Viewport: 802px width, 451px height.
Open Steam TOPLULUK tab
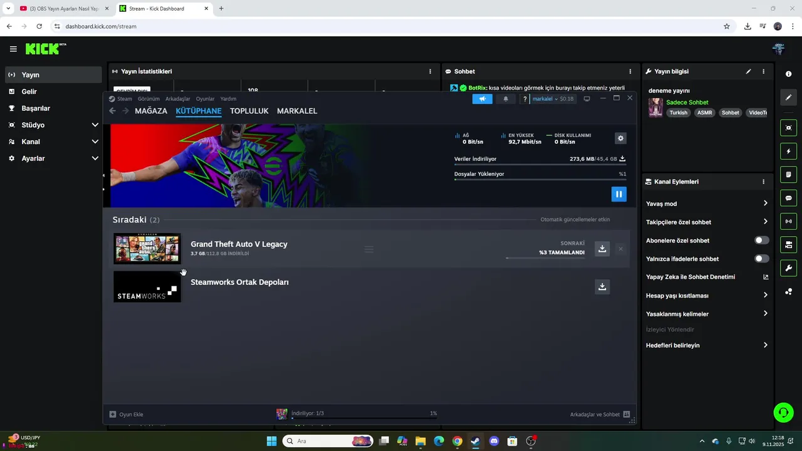click(249, 111)
